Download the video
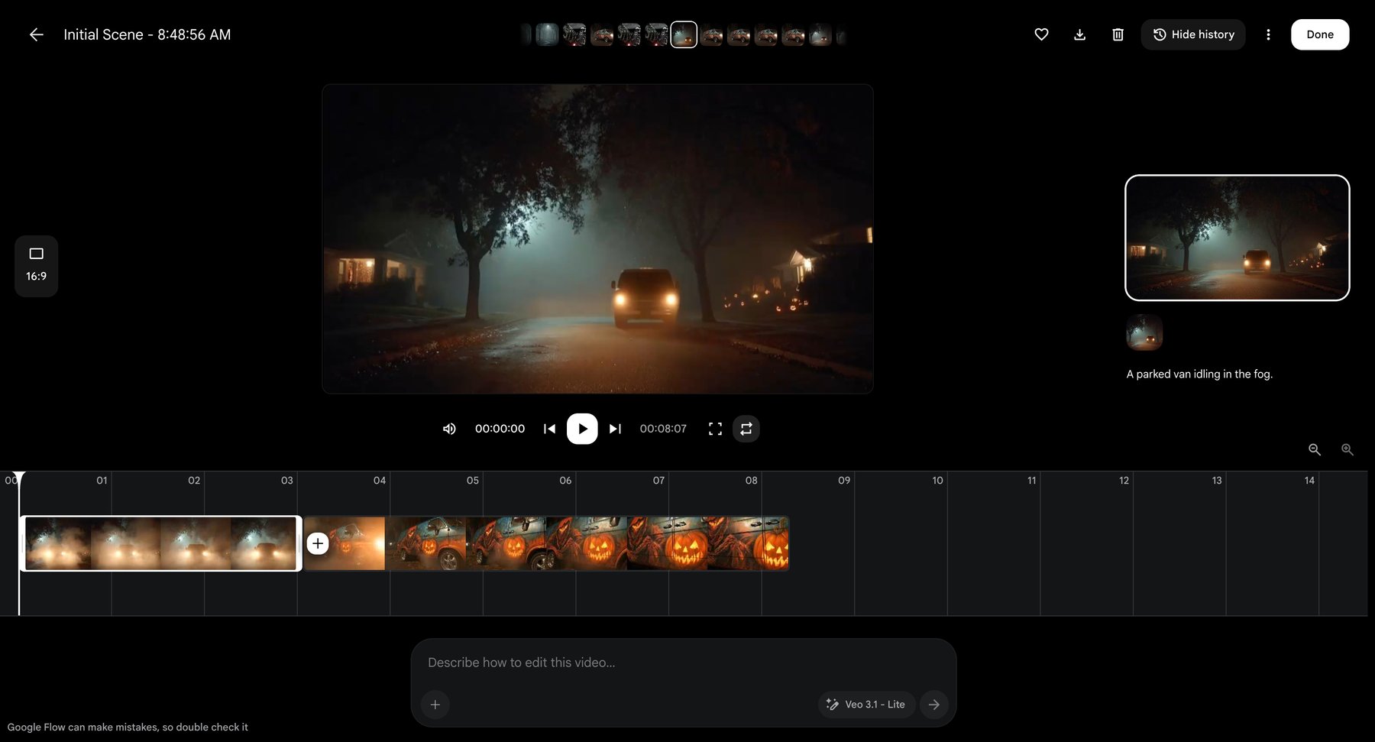 point(1079,34)
